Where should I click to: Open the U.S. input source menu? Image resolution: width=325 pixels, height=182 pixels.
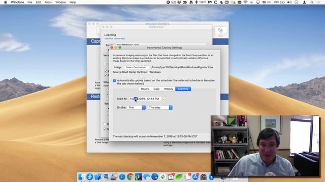pyautogui.click(x=267, y=2)
